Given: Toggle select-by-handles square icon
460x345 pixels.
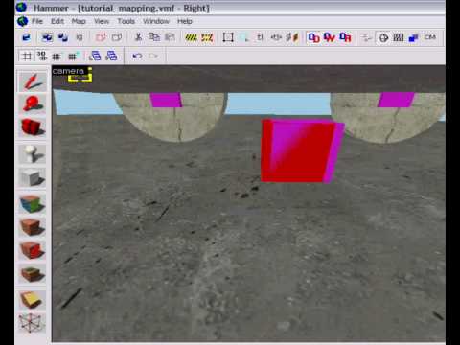Looking at the screenshot, I should click(x=228, y=37).
